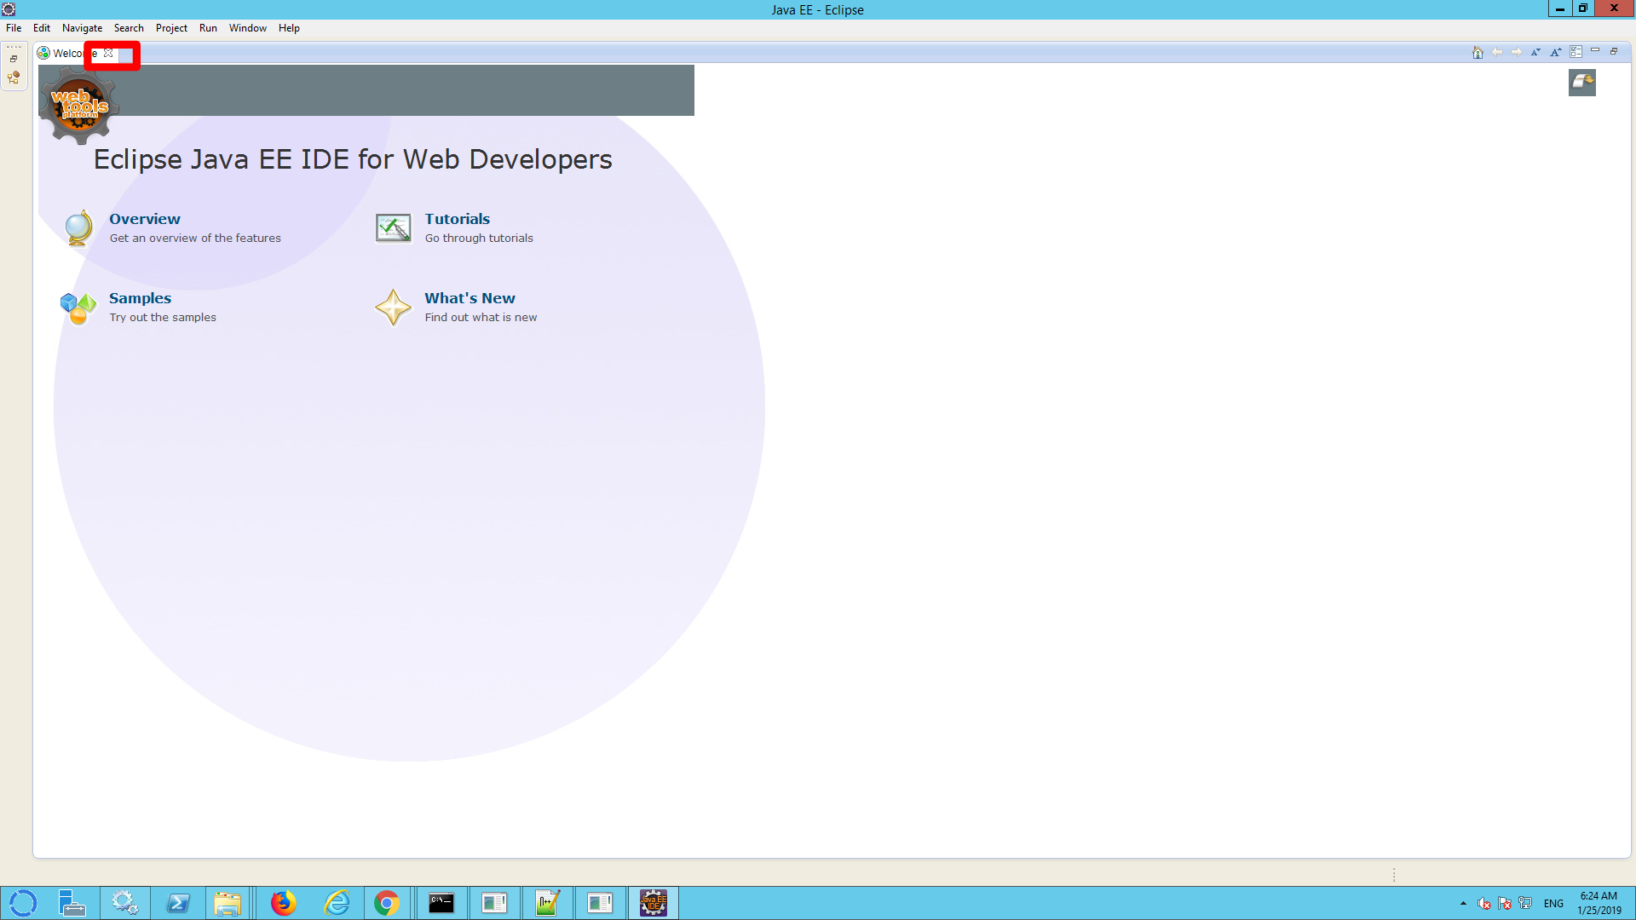Viewport: 1636px width, 920px height.
Task: Open the gears settings app in taskbar
Action: pos(125,903)
